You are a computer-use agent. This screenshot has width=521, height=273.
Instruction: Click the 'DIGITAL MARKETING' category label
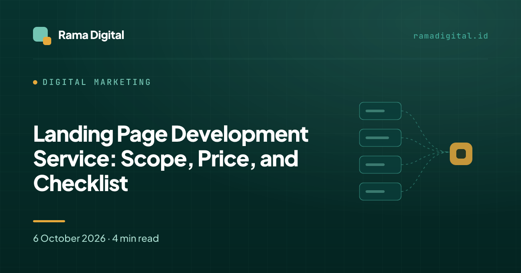[97, 82]
